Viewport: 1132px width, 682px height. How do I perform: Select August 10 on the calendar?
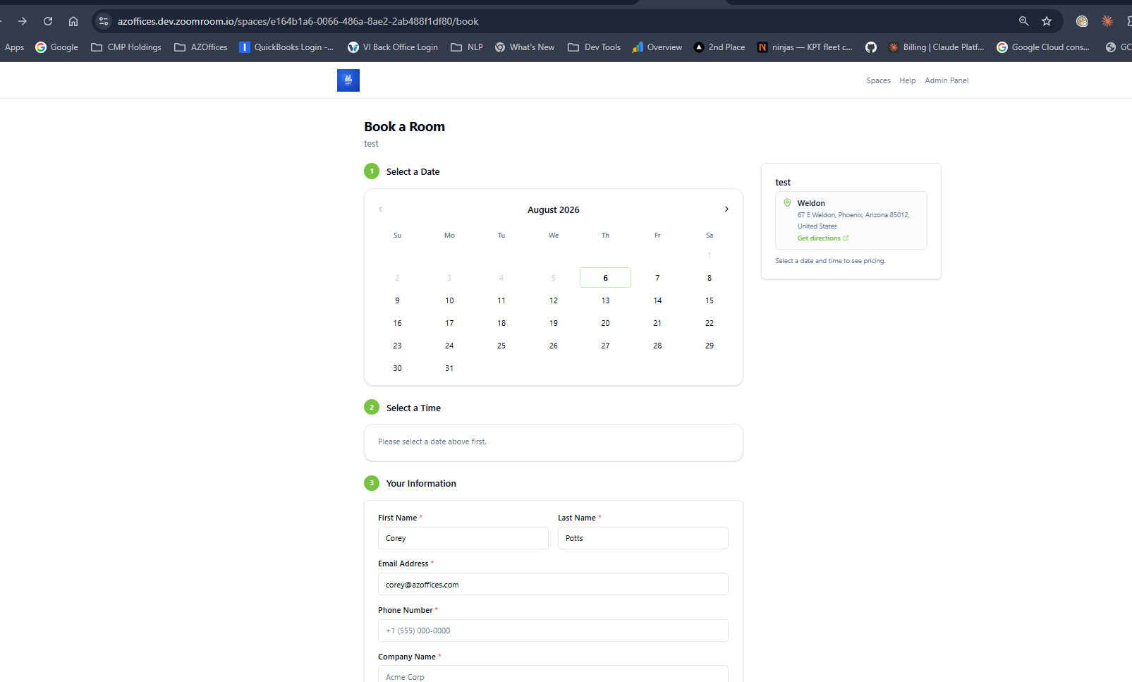[449, 300]
